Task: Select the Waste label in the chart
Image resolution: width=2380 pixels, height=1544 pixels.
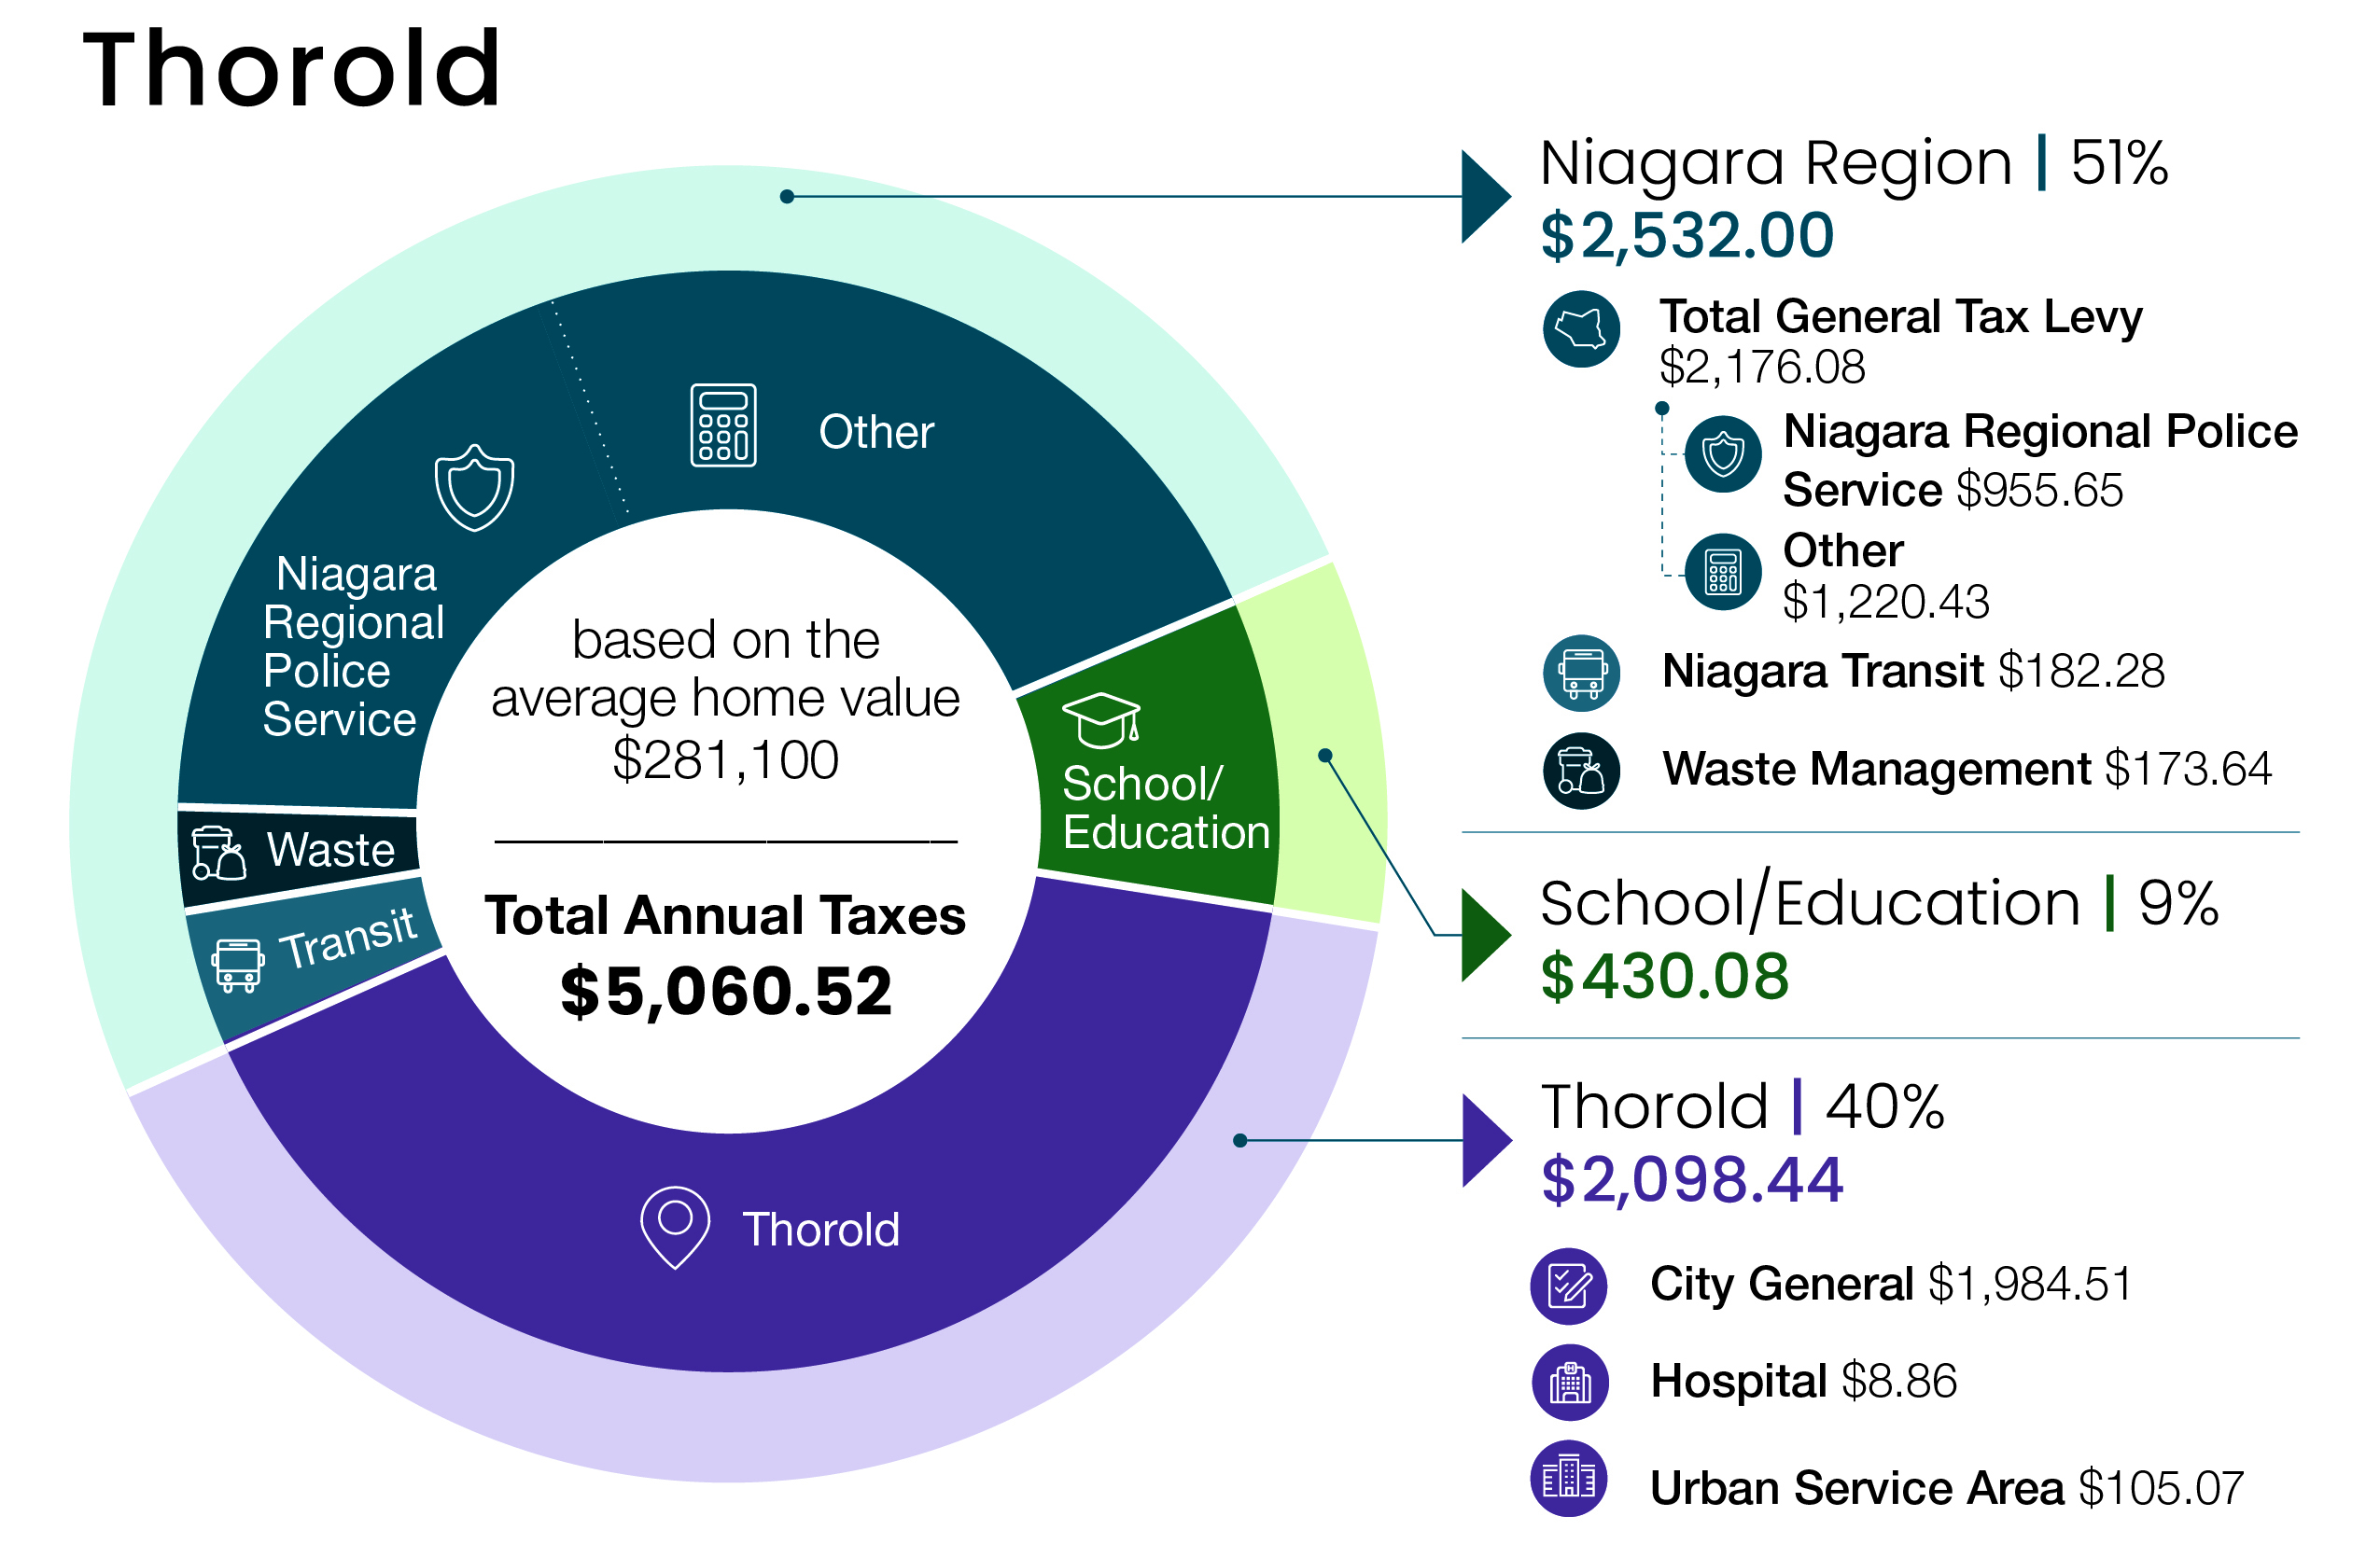Action: click(331, 851)
